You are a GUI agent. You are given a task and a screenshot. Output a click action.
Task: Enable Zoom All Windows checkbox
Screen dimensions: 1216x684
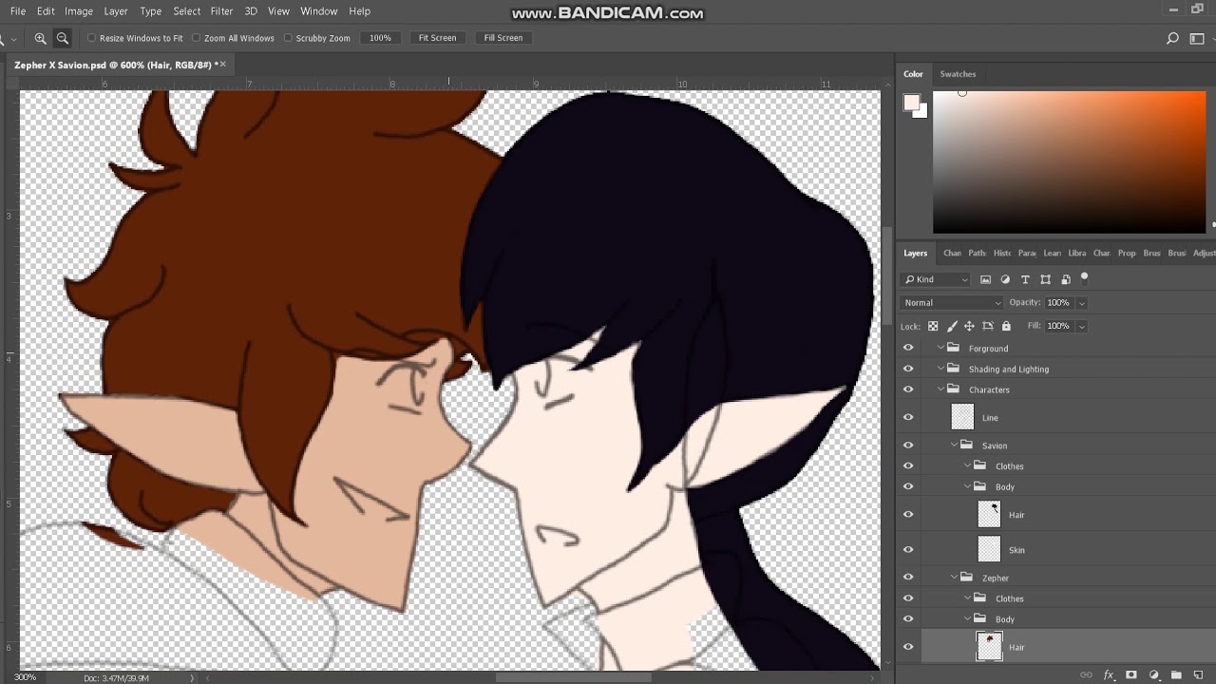196,38
